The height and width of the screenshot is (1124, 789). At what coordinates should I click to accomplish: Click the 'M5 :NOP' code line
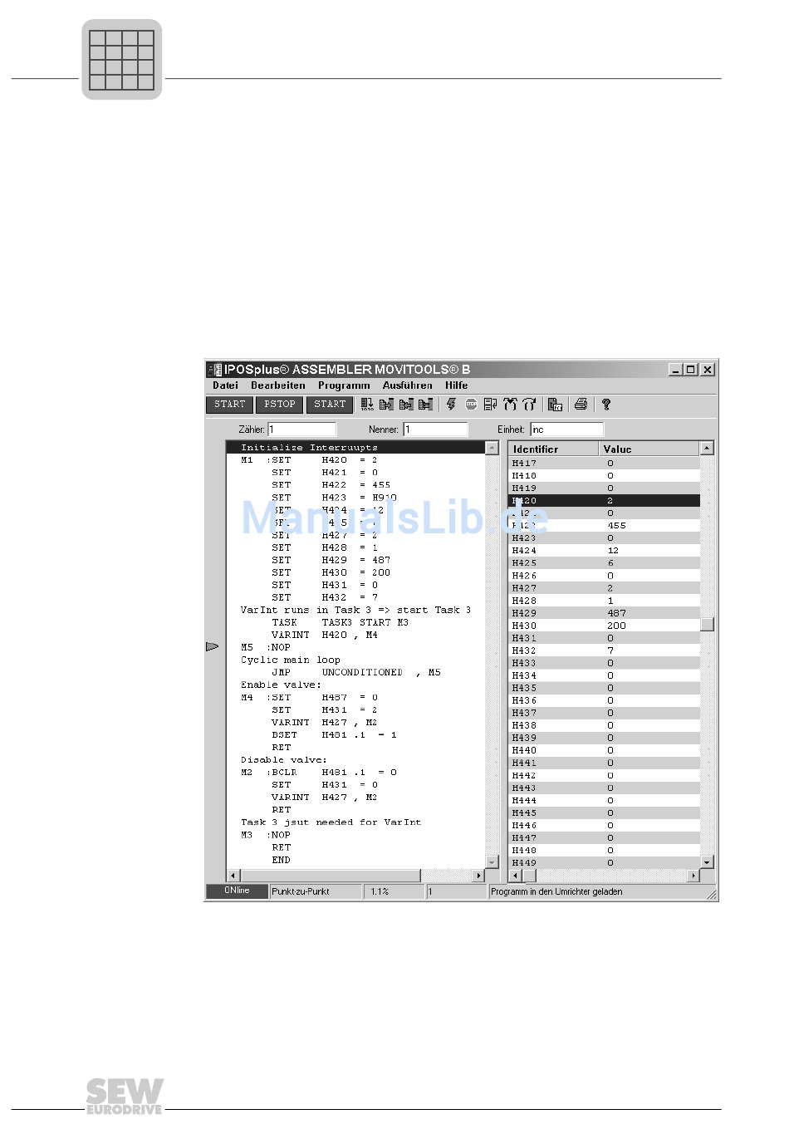(x=266, y=647)
